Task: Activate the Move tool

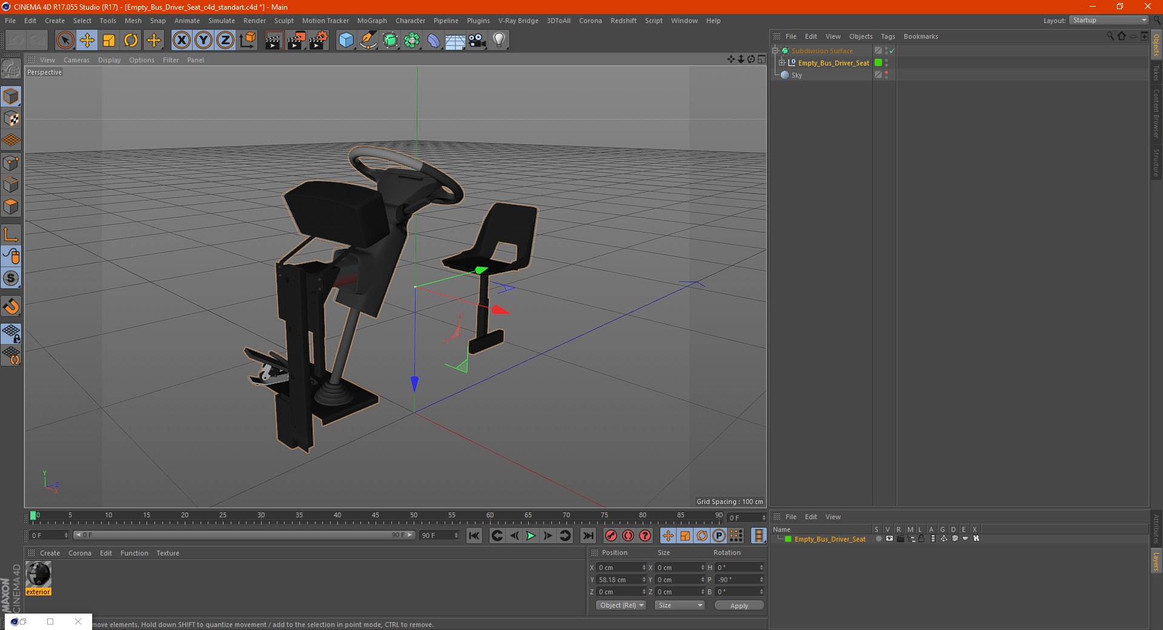Action: tap(87, 41)
